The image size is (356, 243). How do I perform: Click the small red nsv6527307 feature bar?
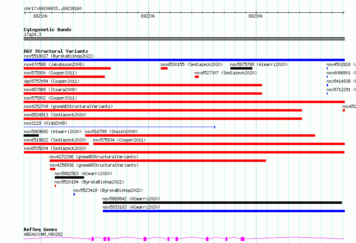197,77
